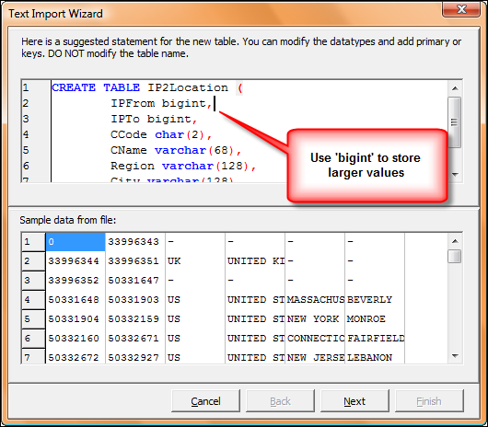Click cell 33996351 in row 2
Viewport: 488px width, 427px height.
[135, 261]
